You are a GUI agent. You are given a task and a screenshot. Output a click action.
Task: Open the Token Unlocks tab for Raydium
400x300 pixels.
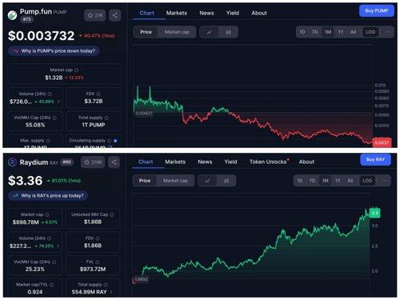(269, 162)
